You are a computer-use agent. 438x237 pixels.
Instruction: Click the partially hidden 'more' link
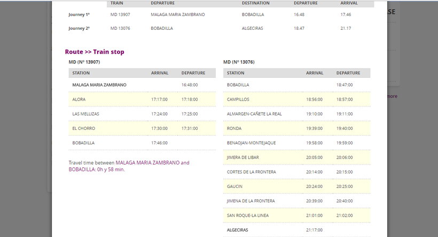(392, 96)
